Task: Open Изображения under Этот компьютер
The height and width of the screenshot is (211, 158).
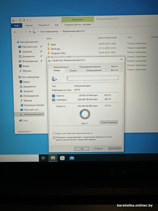Action: tap(31, 96)
